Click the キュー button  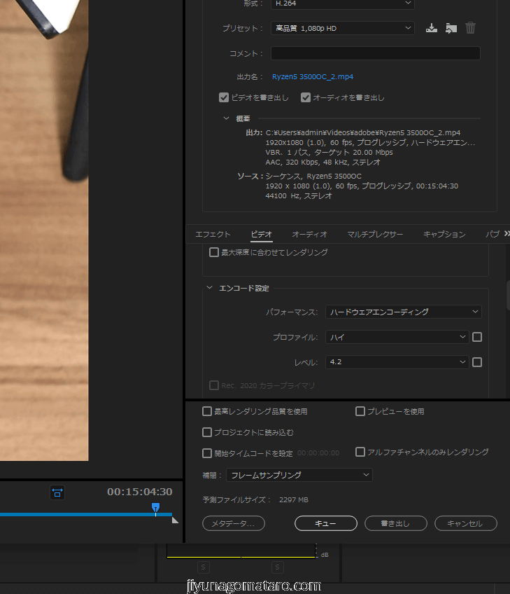(x=325, y=523)
